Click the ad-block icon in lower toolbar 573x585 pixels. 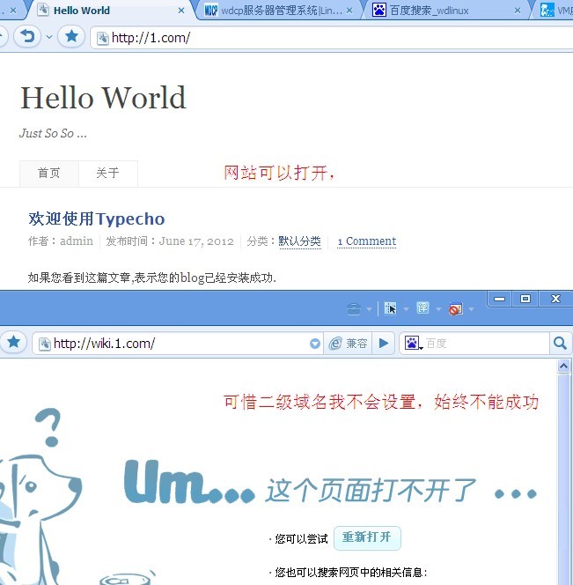point(455,308)
